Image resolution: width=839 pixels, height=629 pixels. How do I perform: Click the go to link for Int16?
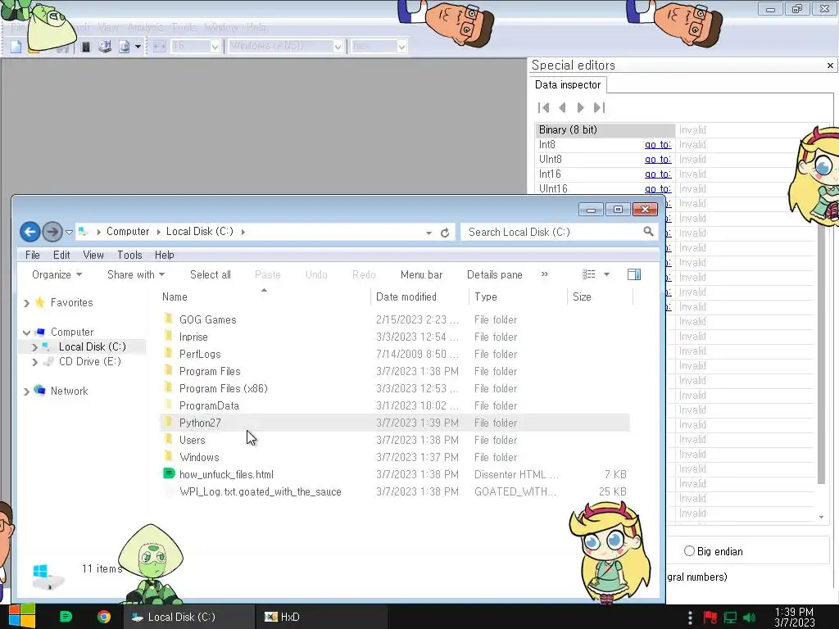click(658, 174)
